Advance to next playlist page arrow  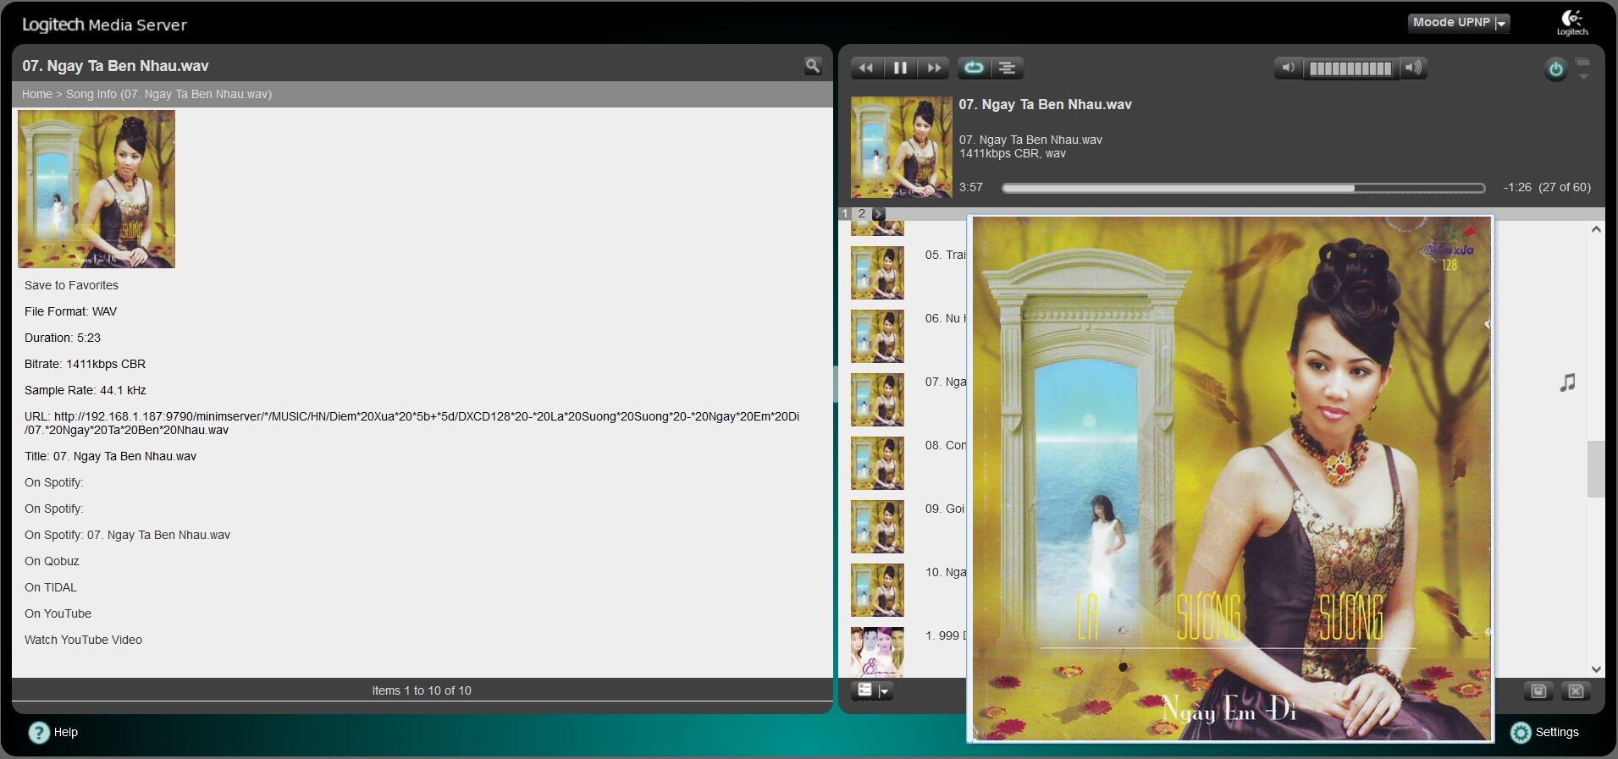point(879,213)
